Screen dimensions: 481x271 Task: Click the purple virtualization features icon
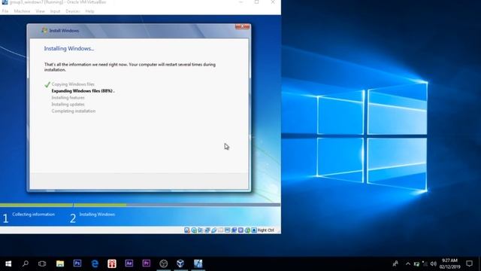tap(240, 230)
